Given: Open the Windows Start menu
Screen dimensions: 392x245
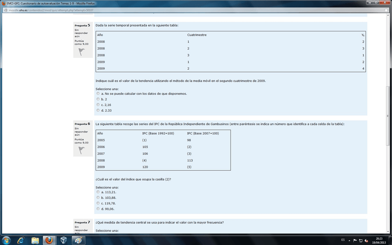Looking at the screenshot, I should point(6,240).
